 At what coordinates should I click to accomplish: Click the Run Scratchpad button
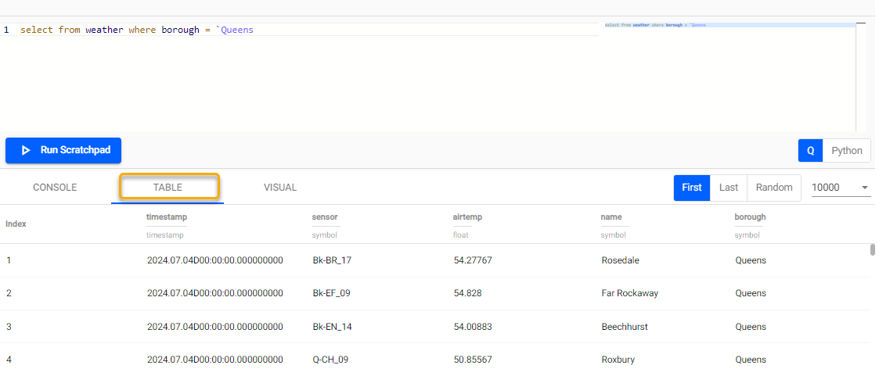coord(63,151)
